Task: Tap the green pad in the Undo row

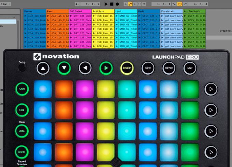Action: tap(190, 131)
